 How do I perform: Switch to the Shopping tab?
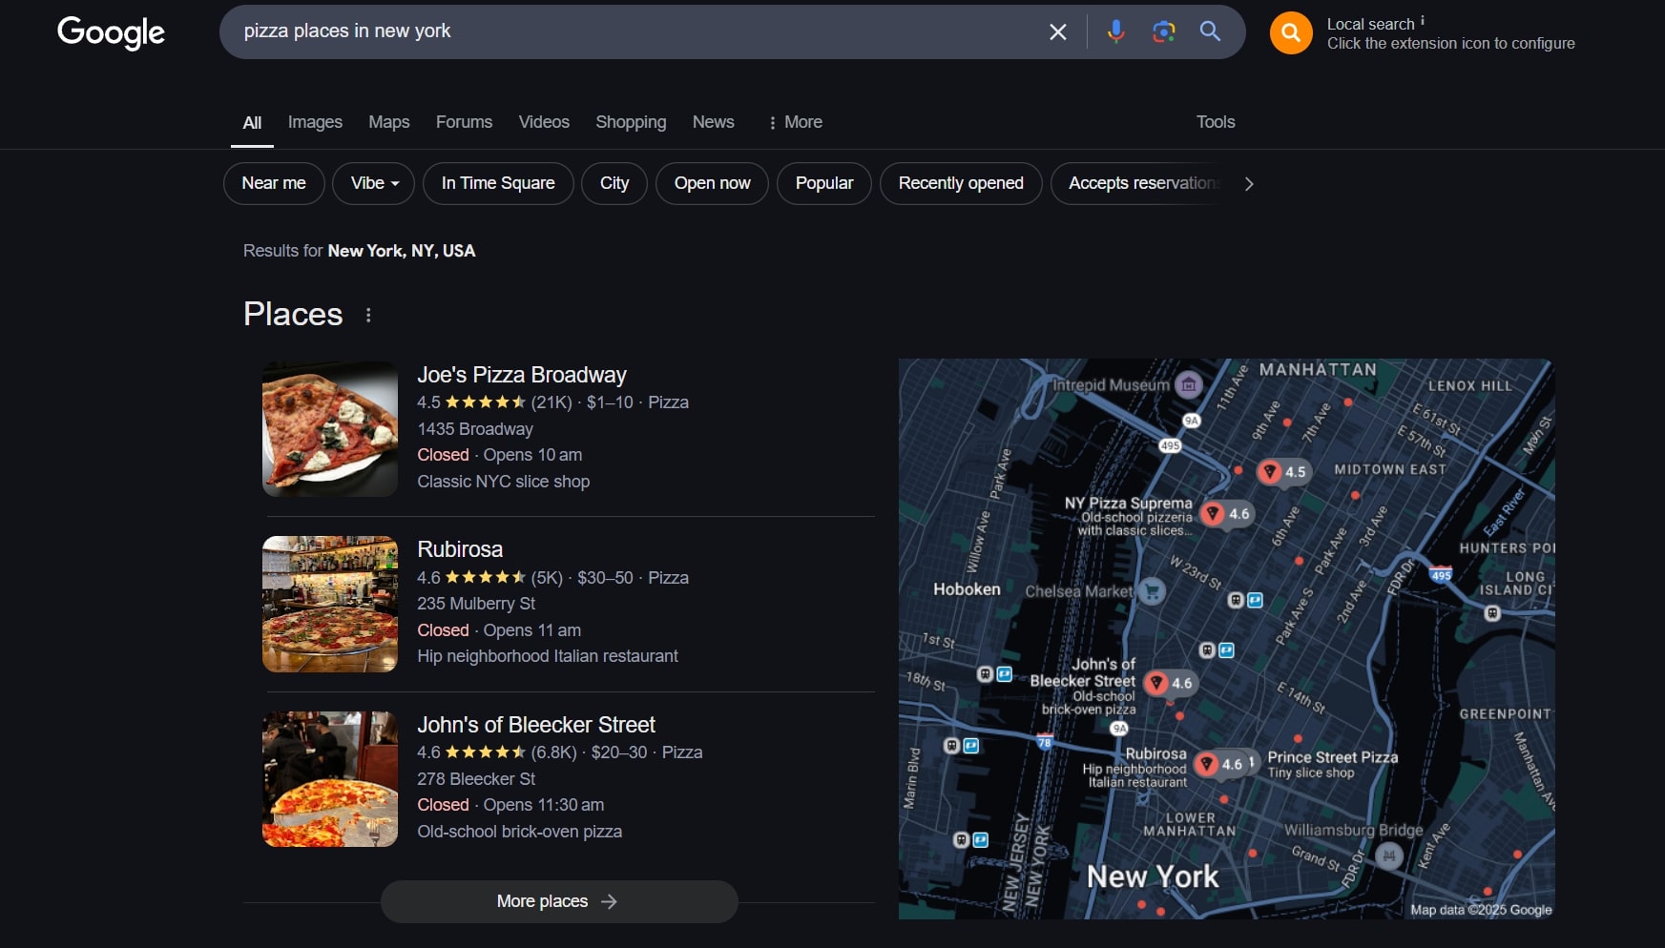click(631, 122)
